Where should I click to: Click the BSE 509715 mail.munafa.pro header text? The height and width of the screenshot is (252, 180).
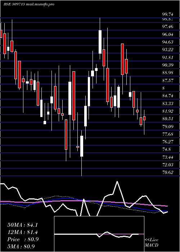pyautogui.click(x=29, y=4)
